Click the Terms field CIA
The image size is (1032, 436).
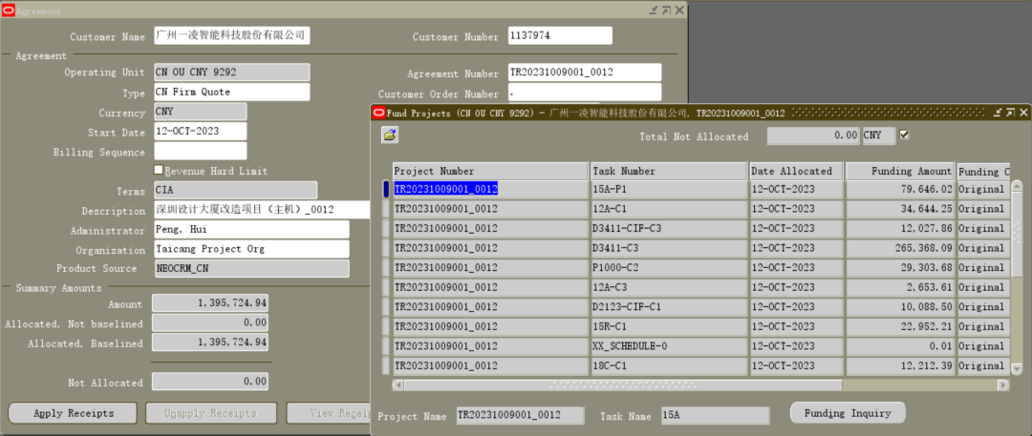pyautogui.click(x=236, y=191)
